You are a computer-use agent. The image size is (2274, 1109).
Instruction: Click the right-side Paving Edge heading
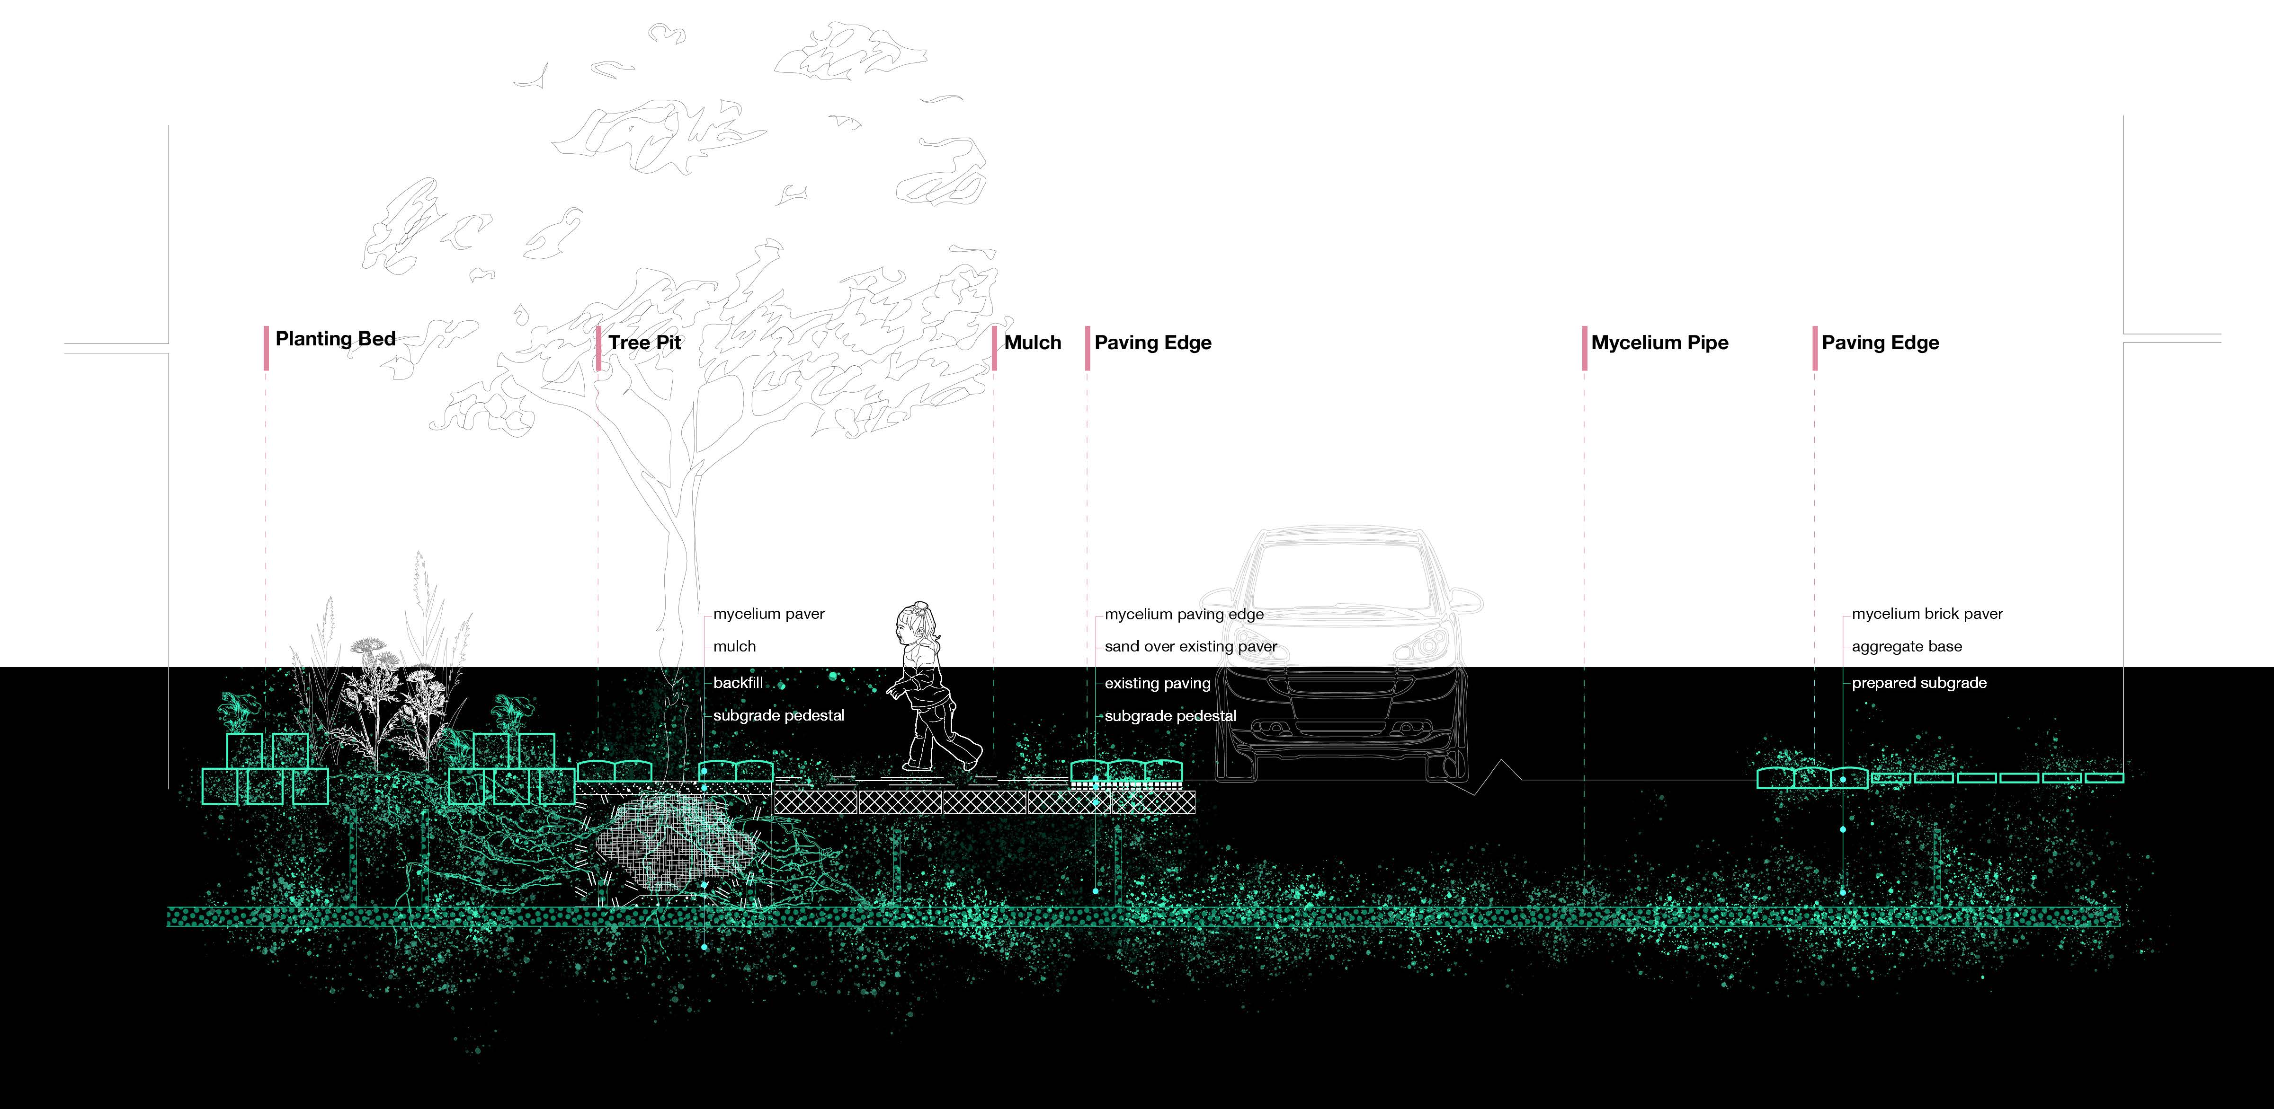pos(1880,343)
